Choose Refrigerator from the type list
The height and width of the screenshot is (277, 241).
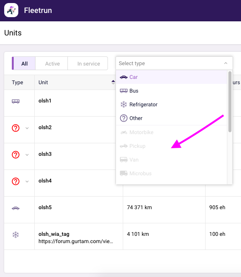[x=143, y=104]
